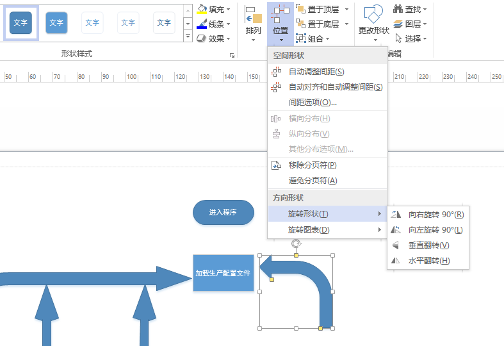
Task: Click the Flip Vertical (垂直翻转) icon
Action: [x=396, y=245]
